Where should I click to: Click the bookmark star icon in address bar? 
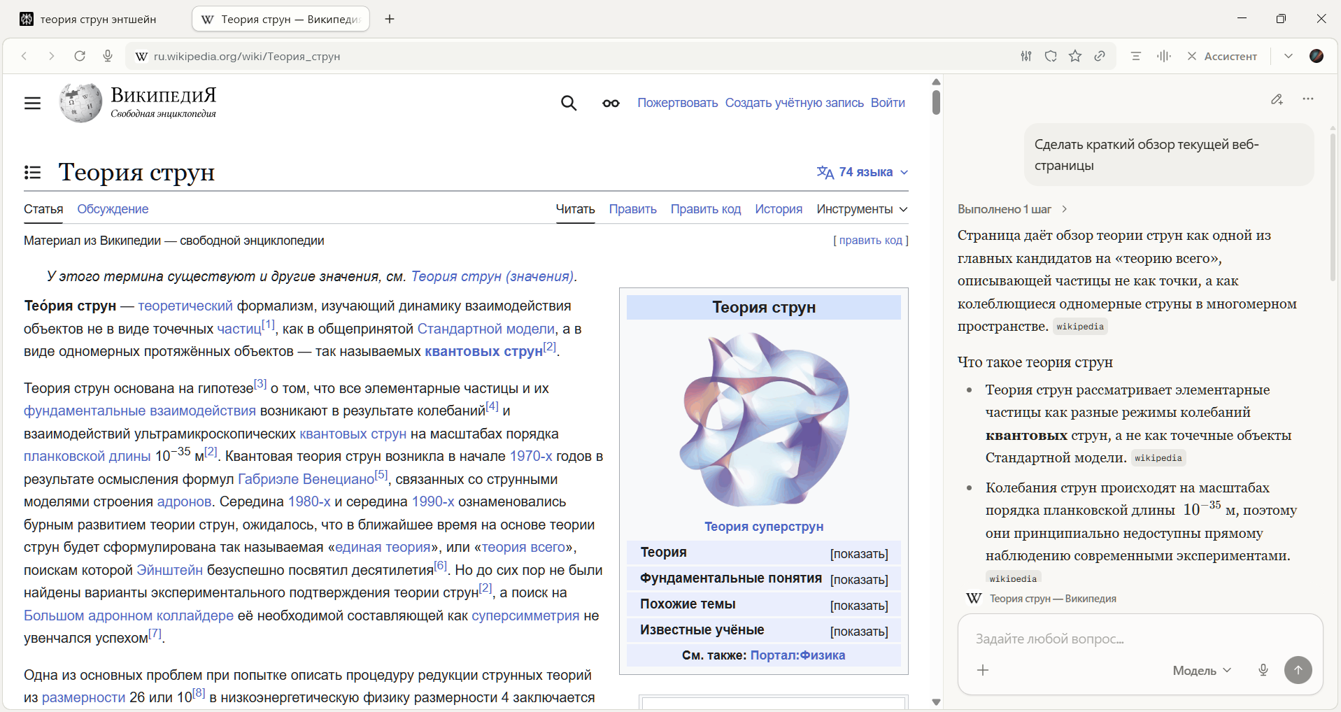(1075, 56)
